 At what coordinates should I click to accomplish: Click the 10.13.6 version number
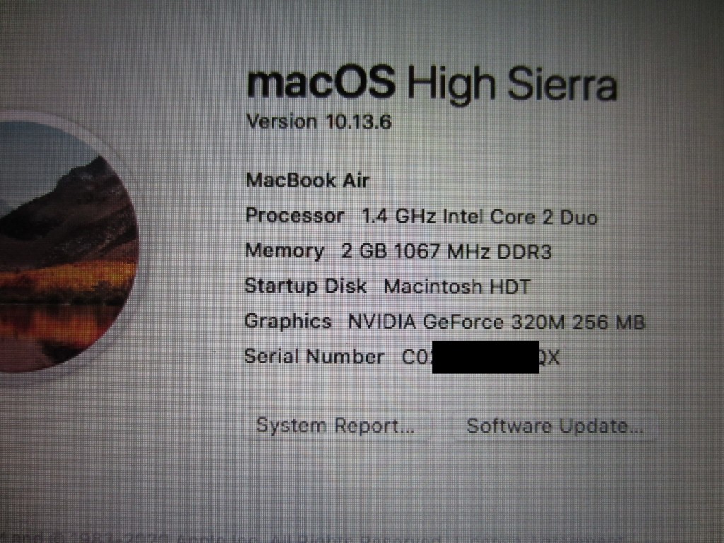click(x=358, y=122)
